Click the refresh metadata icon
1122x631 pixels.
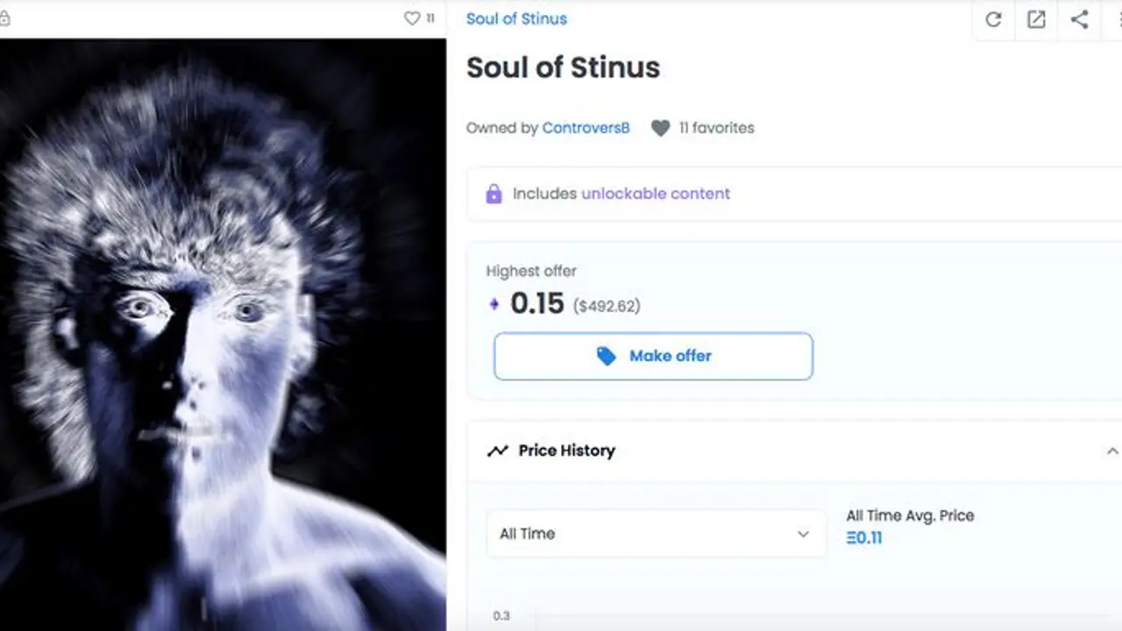click(993, 19)
